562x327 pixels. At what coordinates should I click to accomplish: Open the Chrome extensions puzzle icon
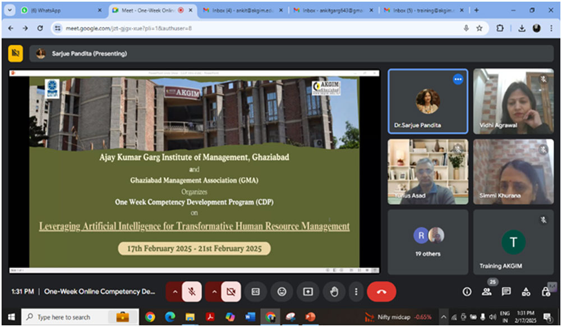[500, 29]
